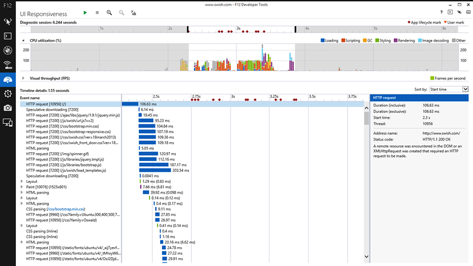Open the Memory tool camera icon
This screenshot has width=473, height=266.
8,108
